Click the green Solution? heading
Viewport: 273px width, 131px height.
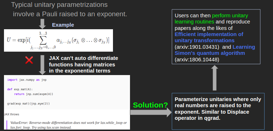tap(150, 105)
